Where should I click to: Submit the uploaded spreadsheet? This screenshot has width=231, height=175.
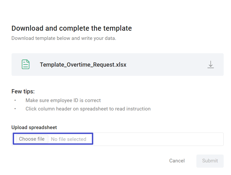pyautogui.click(x=210, y=161)
